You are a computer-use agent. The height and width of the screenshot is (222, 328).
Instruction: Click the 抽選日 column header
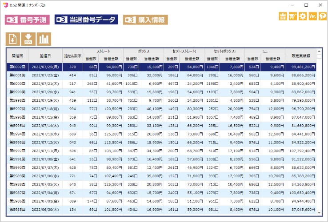45,56
